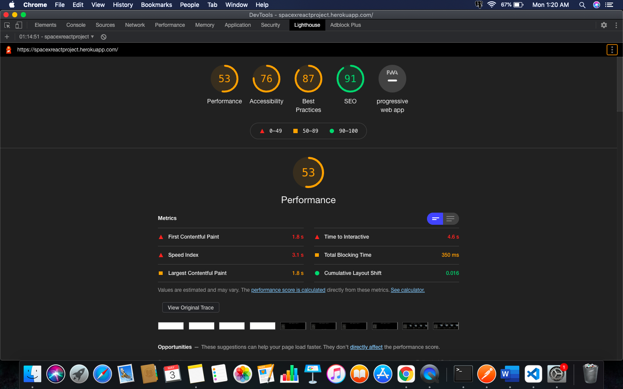Click the first filmstrip screenshot thumbnail
The image size is (623, 389).
coord(170,326)
